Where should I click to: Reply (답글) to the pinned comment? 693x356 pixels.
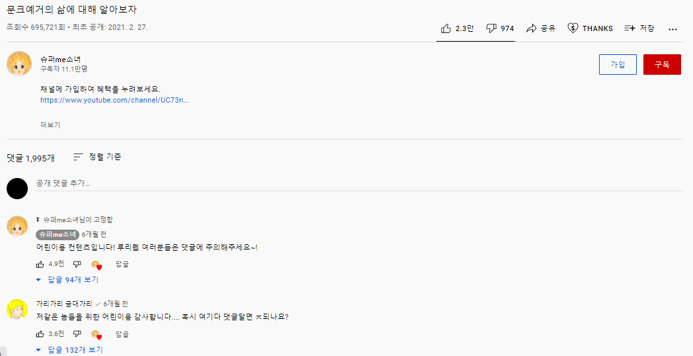[x=122, y=264]
